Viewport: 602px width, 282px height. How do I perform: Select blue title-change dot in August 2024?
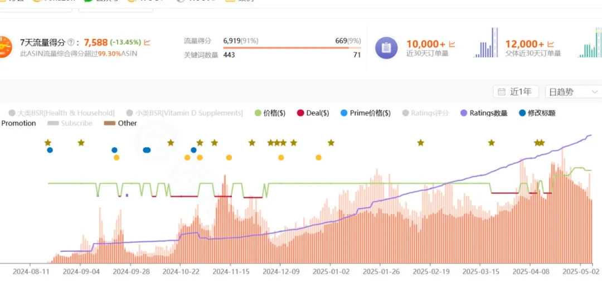pos(50,150)
